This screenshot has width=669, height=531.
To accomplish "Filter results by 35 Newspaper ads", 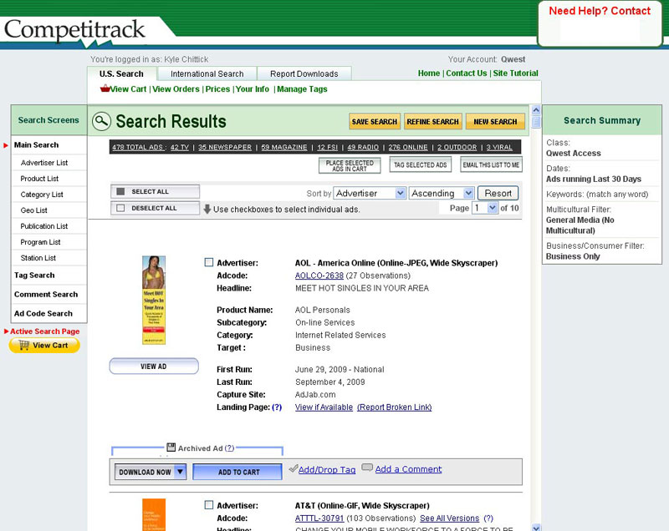I will point(225,147).
